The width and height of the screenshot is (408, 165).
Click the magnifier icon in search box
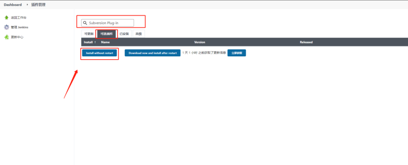pos(85,23)
